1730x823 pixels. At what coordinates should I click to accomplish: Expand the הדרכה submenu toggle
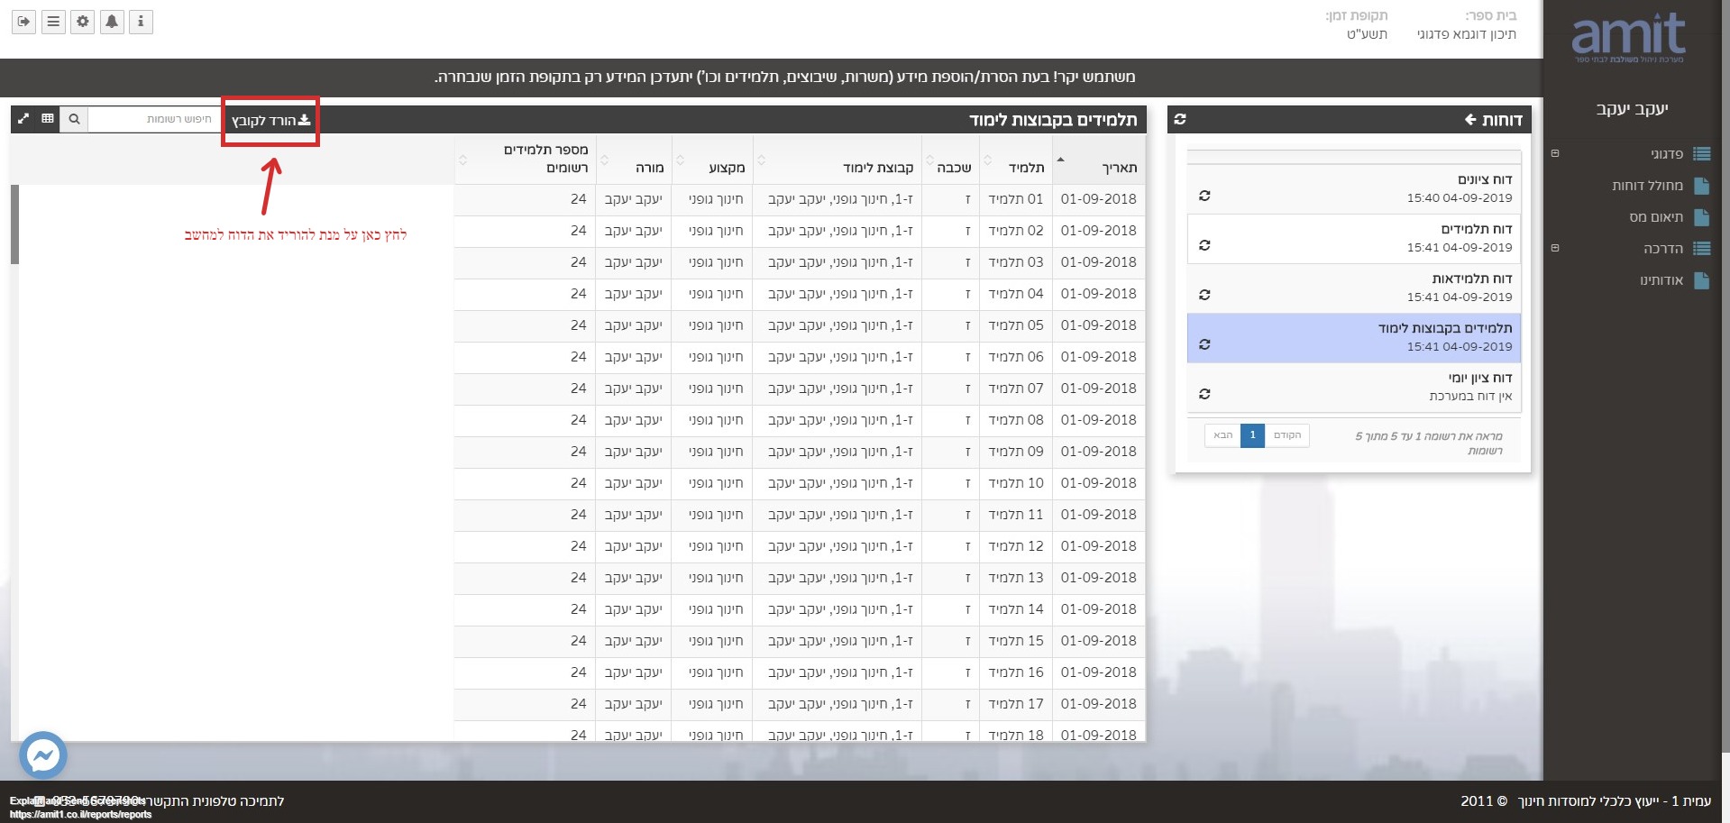pos(1555,248)
